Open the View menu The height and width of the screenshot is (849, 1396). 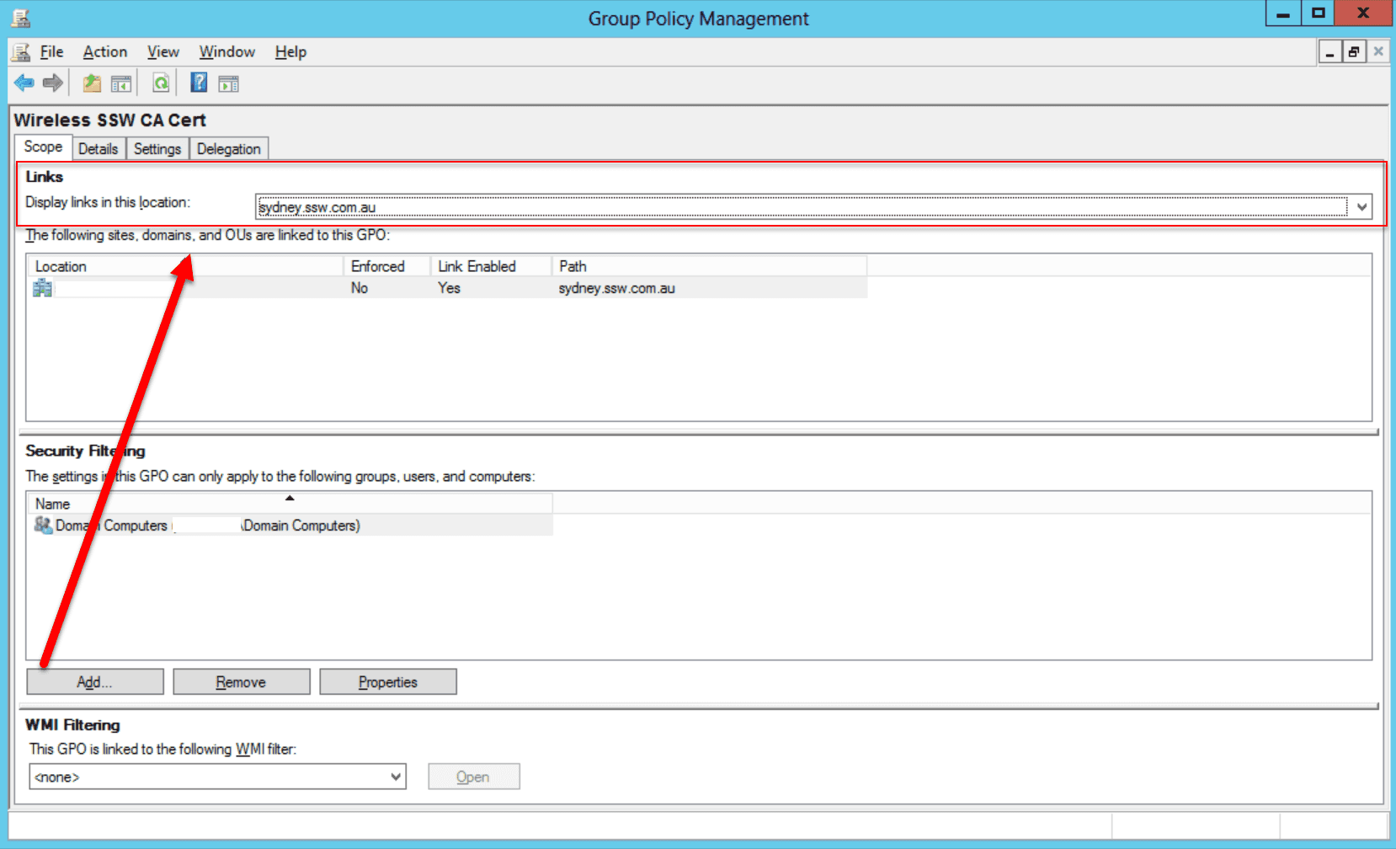point(163,52)
